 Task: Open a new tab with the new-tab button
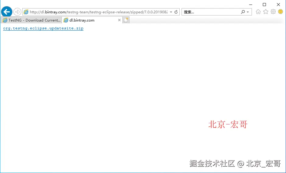[x=126, y=20]
